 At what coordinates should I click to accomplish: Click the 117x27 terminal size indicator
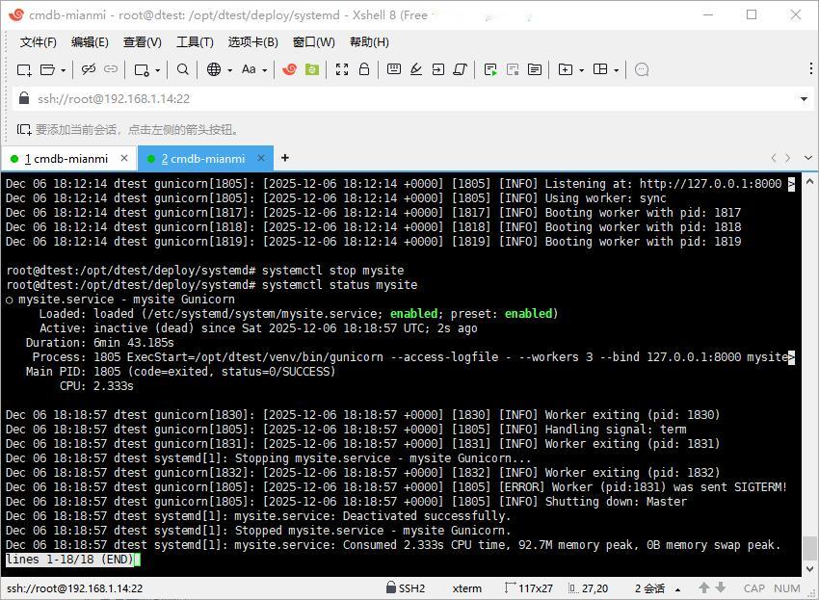click(529, 588)
